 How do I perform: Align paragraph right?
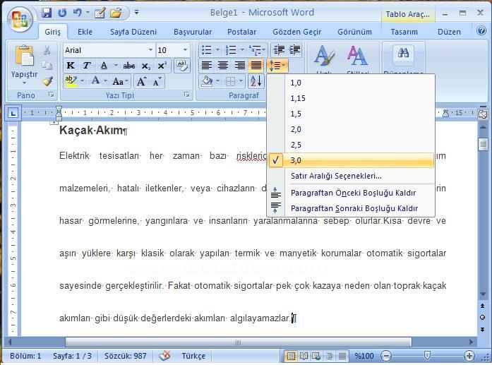point(240,65)
